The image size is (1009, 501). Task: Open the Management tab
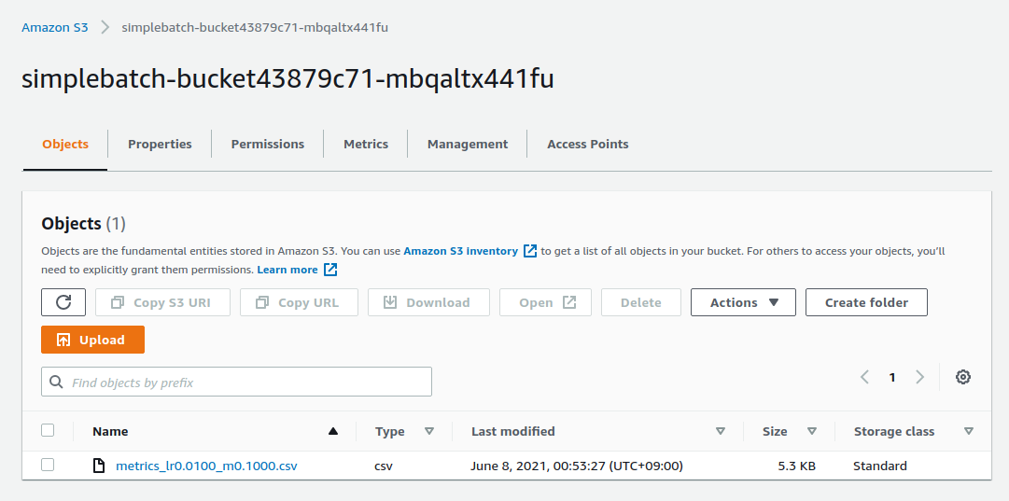click(468, 144)
